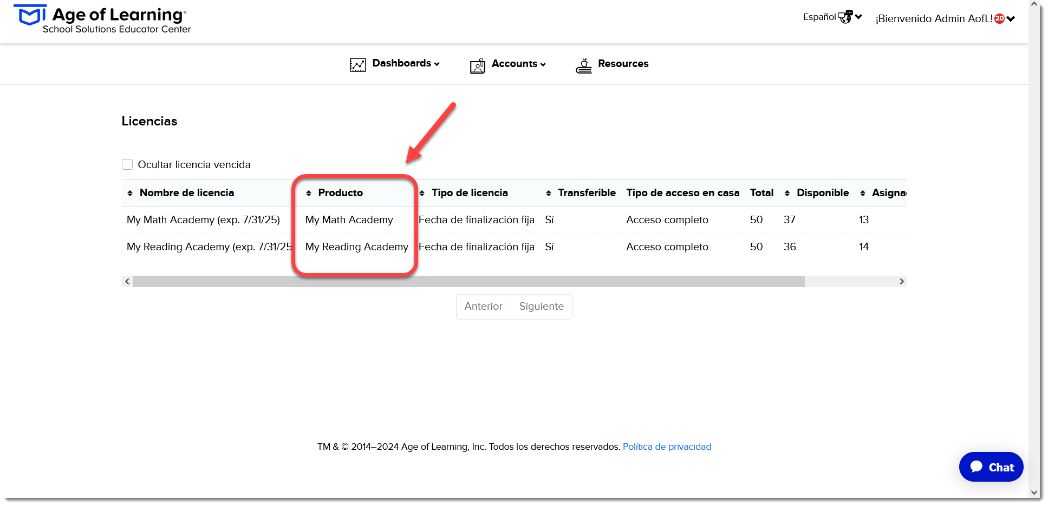Click page scrollbar up arrow
This screenshot has height=506, width=1048.
coord(1034,5)
